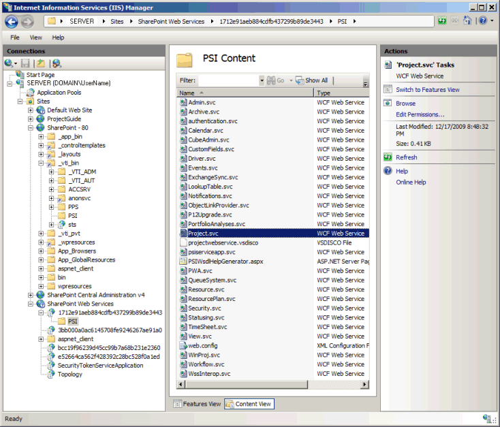
Task: Open the home icon in address bar
Action: [x=467, y=20]
